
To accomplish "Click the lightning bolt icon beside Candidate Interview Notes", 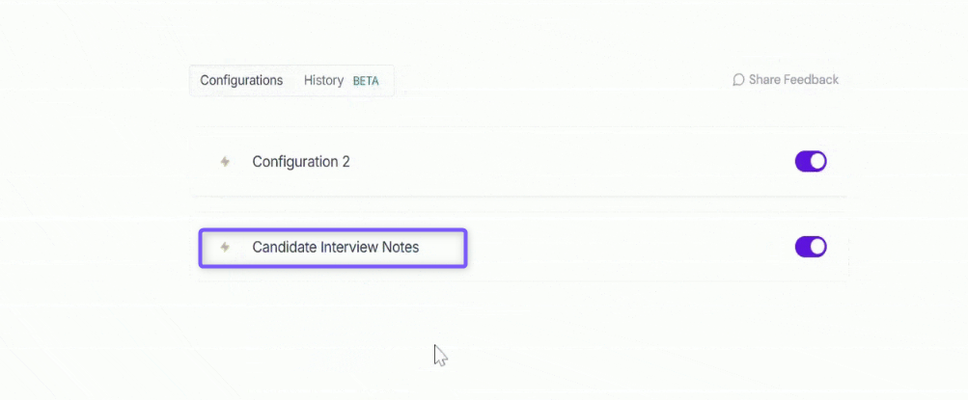I will tap(225, 247).
